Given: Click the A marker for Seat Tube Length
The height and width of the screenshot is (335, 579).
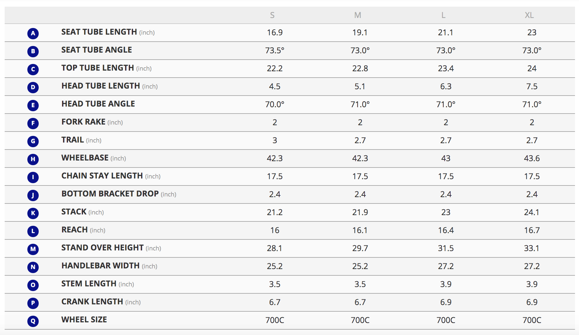Looking at the screenshot, I should 33,33.
